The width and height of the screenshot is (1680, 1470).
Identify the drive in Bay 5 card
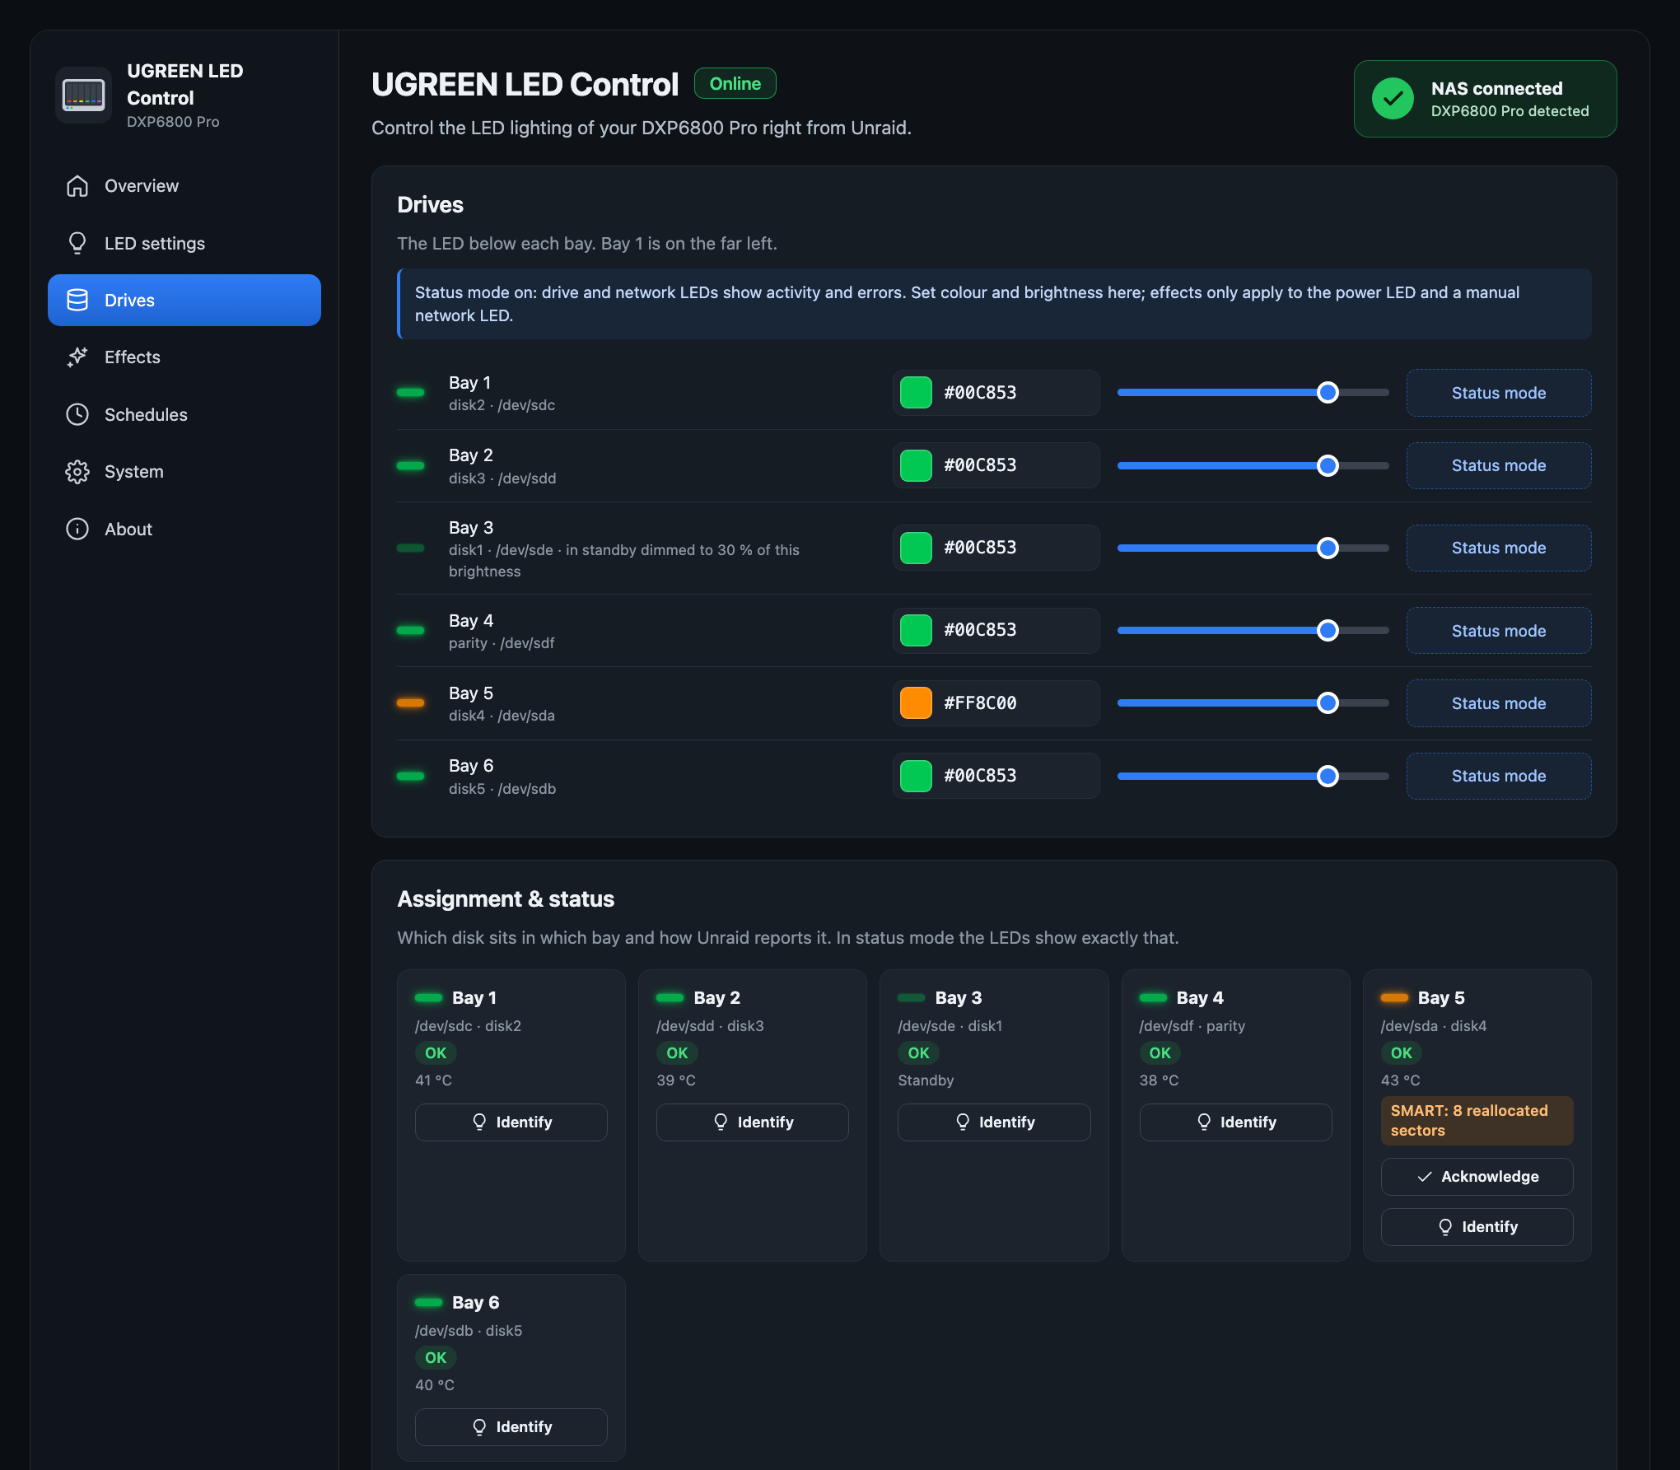(x=1477, y=1227)
